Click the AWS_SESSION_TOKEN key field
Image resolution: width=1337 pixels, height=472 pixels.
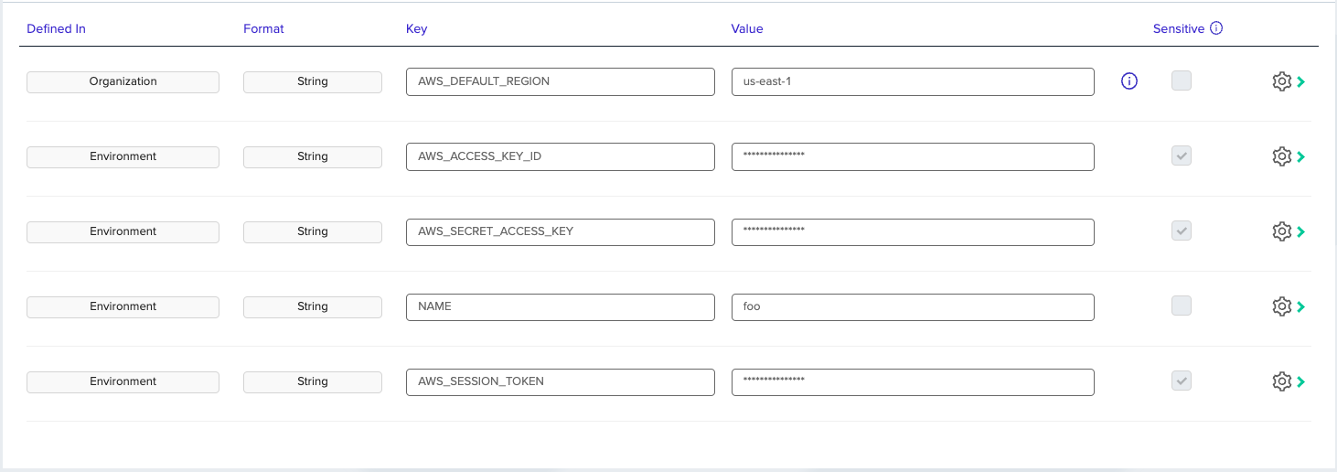560,381
